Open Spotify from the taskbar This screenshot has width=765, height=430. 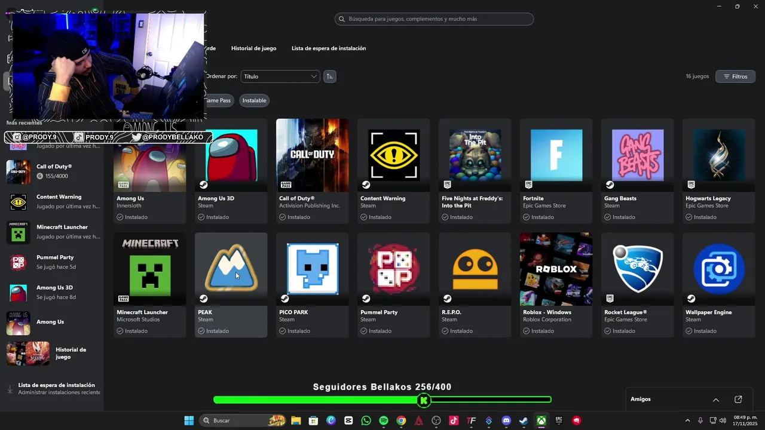384,420
